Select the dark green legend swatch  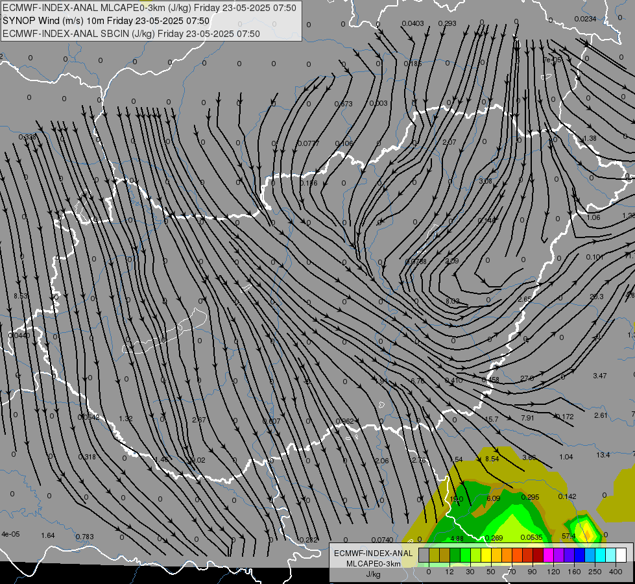click(455, 555)
